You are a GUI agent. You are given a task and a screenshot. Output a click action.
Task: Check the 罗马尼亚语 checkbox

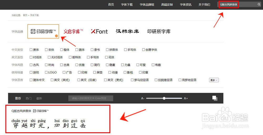132,80
